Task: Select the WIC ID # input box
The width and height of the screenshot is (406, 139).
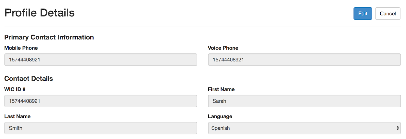Action: coord(100,101)
